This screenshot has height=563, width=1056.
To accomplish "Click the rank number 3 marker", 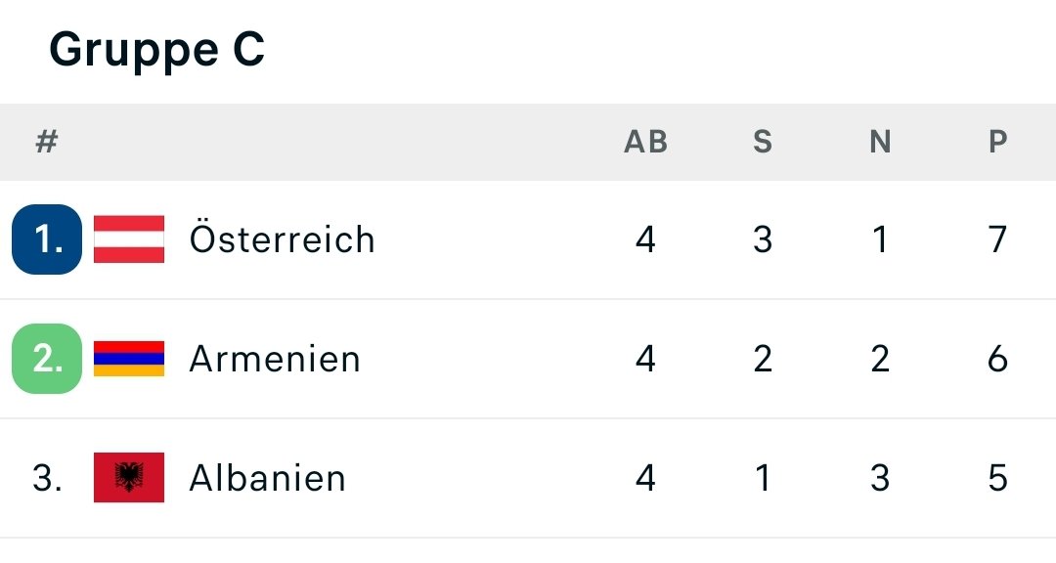I will pos(47,477).
